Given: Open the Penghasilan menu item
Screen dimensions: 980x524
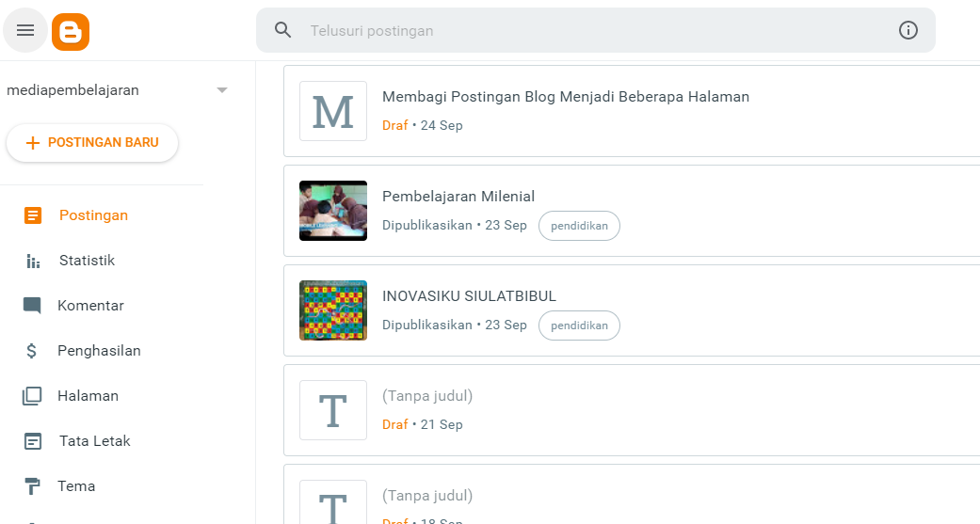Looking at the screenshot, I should (x=99, y=350).
